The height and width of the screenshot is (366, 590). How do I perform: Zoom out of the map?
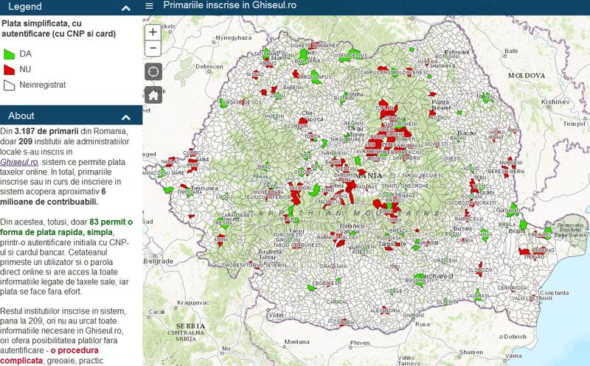[153, 48]
